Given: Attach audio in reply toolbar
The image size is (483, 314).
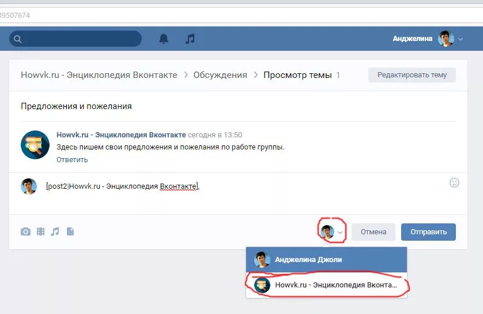Looking at the screenshot, I should [55, 231].
